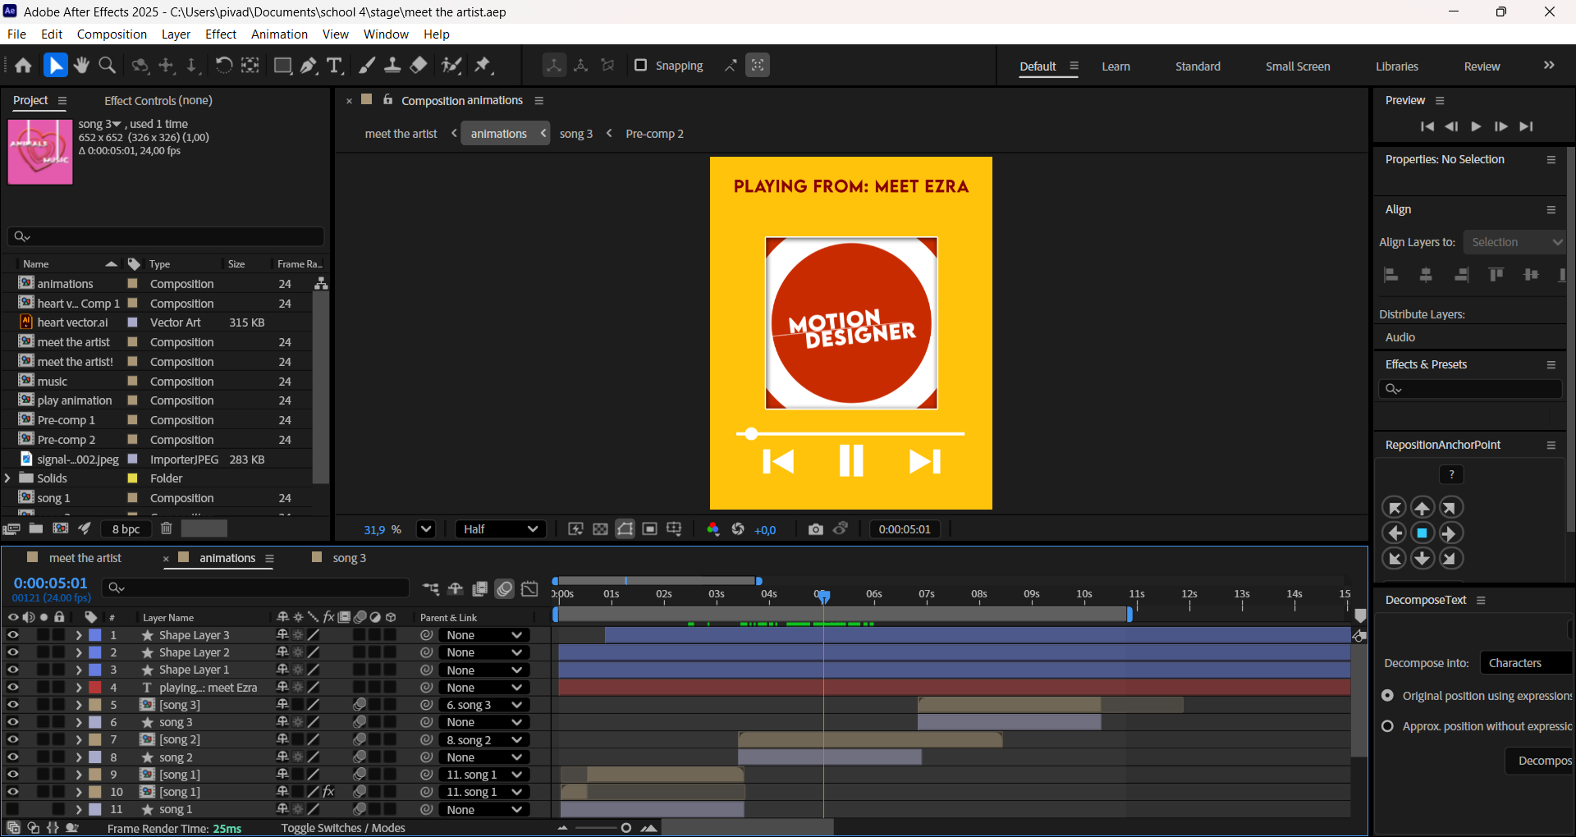Click Pre-comp 2 in flowchart breadcrumb

click(x=654, y=134)
